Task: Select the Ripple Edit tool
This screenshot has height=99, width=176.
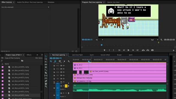Action: tap(46, 65)
